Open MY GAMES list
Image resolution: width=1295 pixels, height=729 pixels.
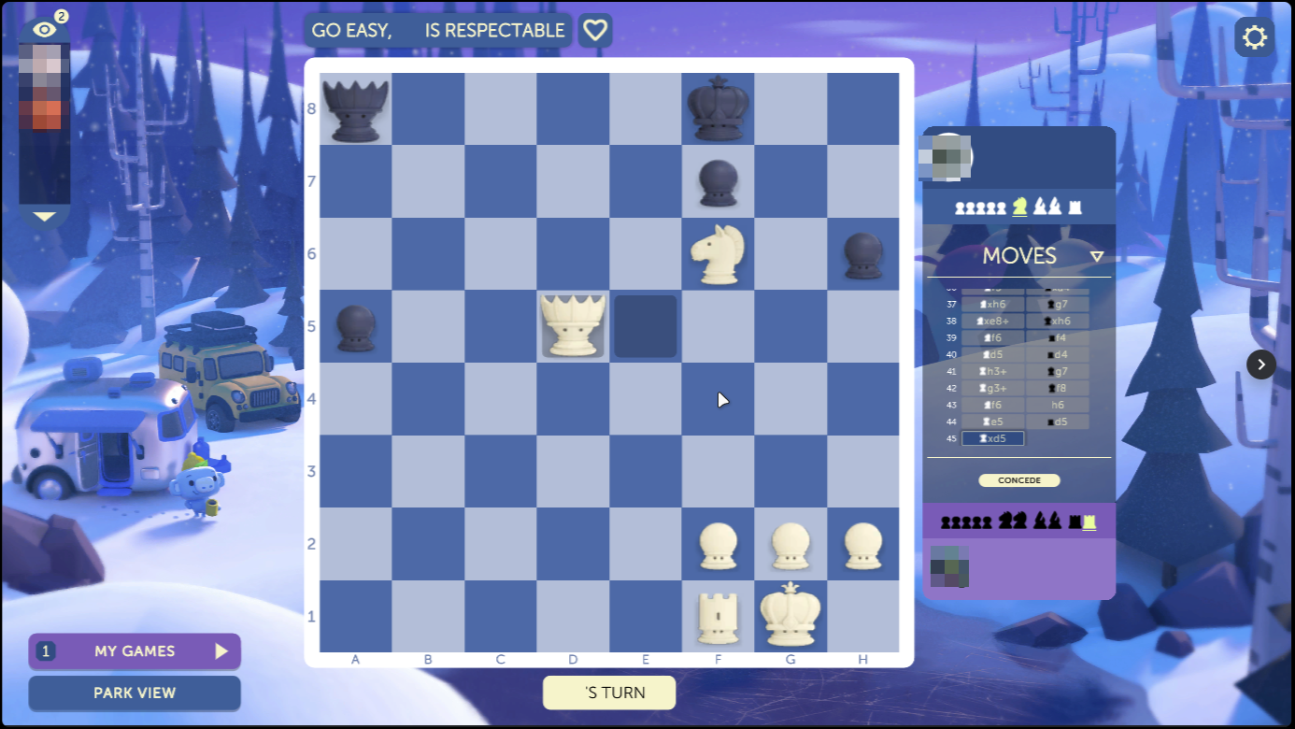click(x=135, y=651)
